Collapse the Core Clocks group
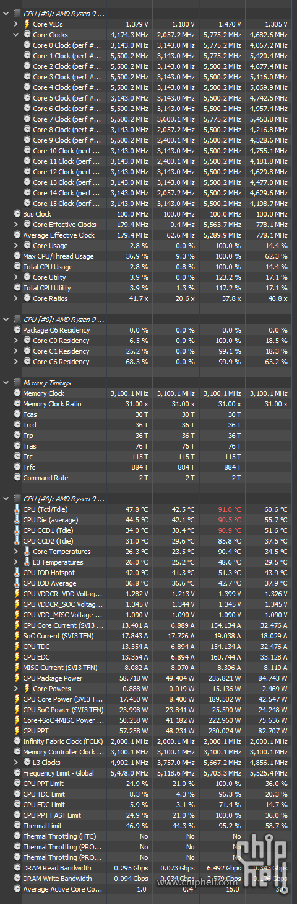 click(x=16, y=35)
